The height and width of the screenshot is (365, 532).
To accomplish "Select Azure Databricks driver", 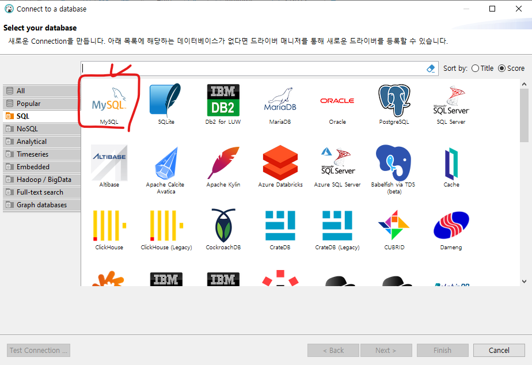I will pos(280,163).
